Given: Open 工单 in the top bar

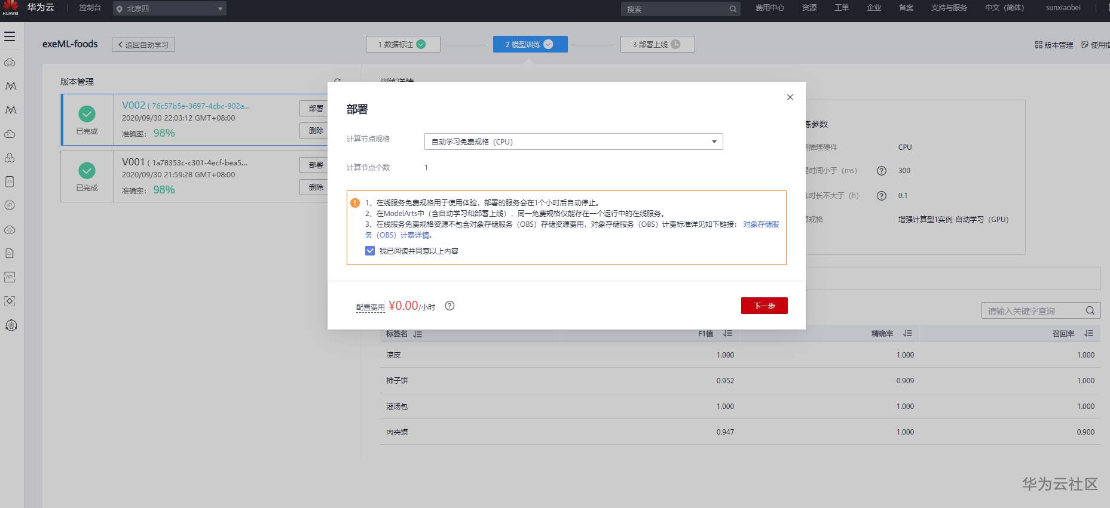Looking at the screenshot, I should (842, 8).
